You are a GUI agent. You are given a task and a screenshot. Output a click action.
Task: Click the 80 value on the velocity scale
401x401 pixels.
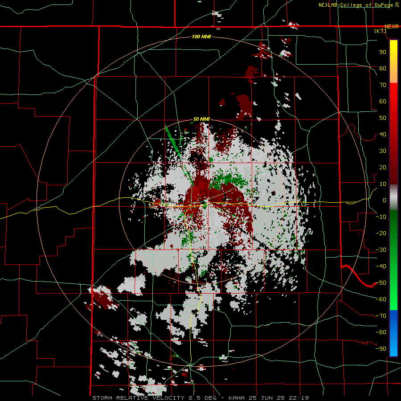[383, 68]
